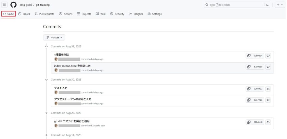The width and height of the screenshot is (287, 139).
Task: Open the plus create-new dropdown
Action: tap(280, 5)
